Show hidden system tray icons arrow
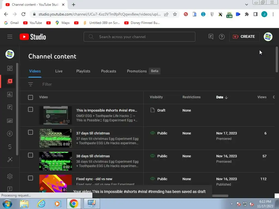The image size is (279, 209). [x=232, y=204]
